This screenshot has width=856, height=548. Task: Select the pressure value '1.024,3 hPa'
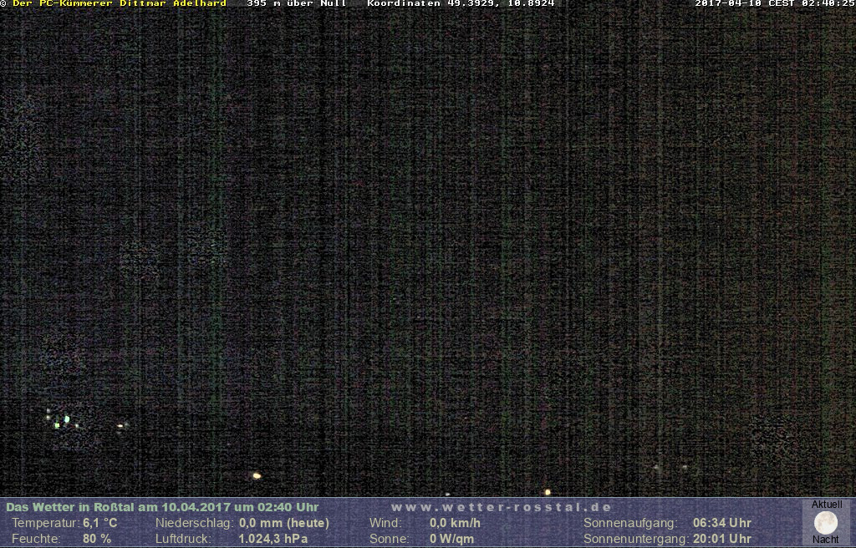point(273,539)
